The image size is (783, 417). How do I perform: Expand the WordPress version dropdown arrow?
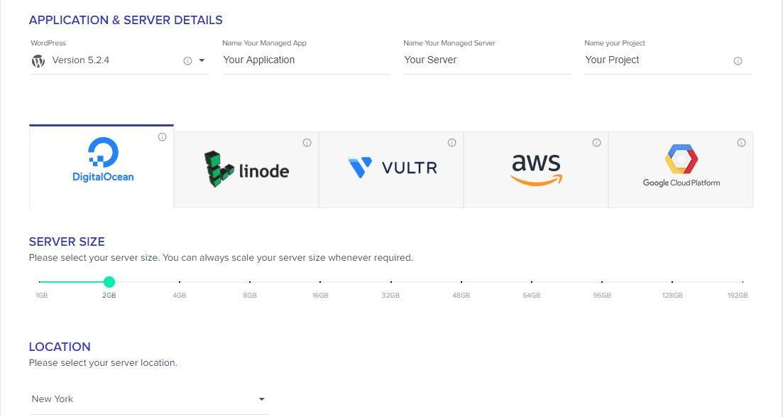(202, 60)
